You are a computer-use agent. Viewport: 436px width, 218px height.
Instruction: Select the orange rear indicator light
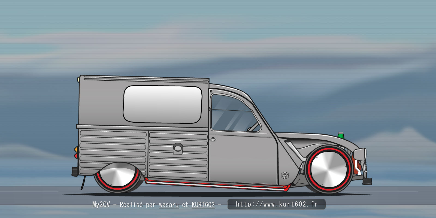pyautogui.click(x=76, y=149)
